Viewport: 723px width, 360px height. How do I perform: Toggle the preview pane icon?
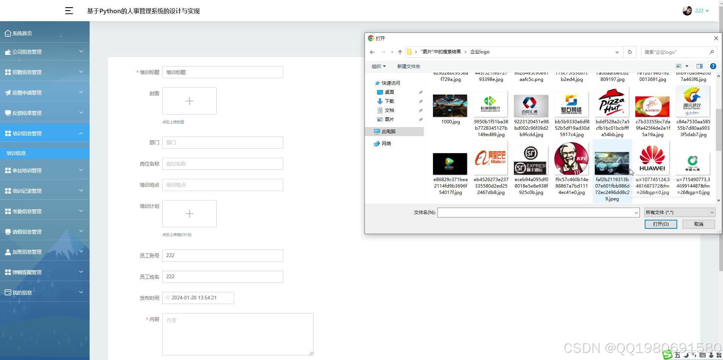click(699, 66)
